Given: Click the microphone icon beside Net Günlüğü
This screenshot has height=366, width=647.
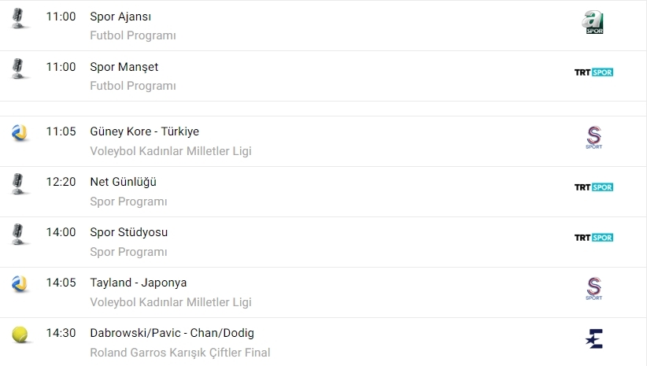Looking at the screenshot, I should pyautogui.click(x=19, y=183).
